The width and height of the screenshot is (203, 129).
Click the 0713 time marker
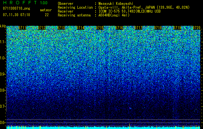61,28
